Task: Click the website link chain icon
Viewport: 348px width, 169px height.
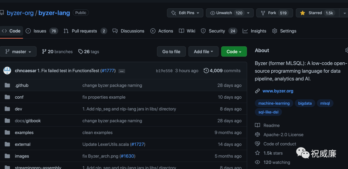Action: pos(257,91)
